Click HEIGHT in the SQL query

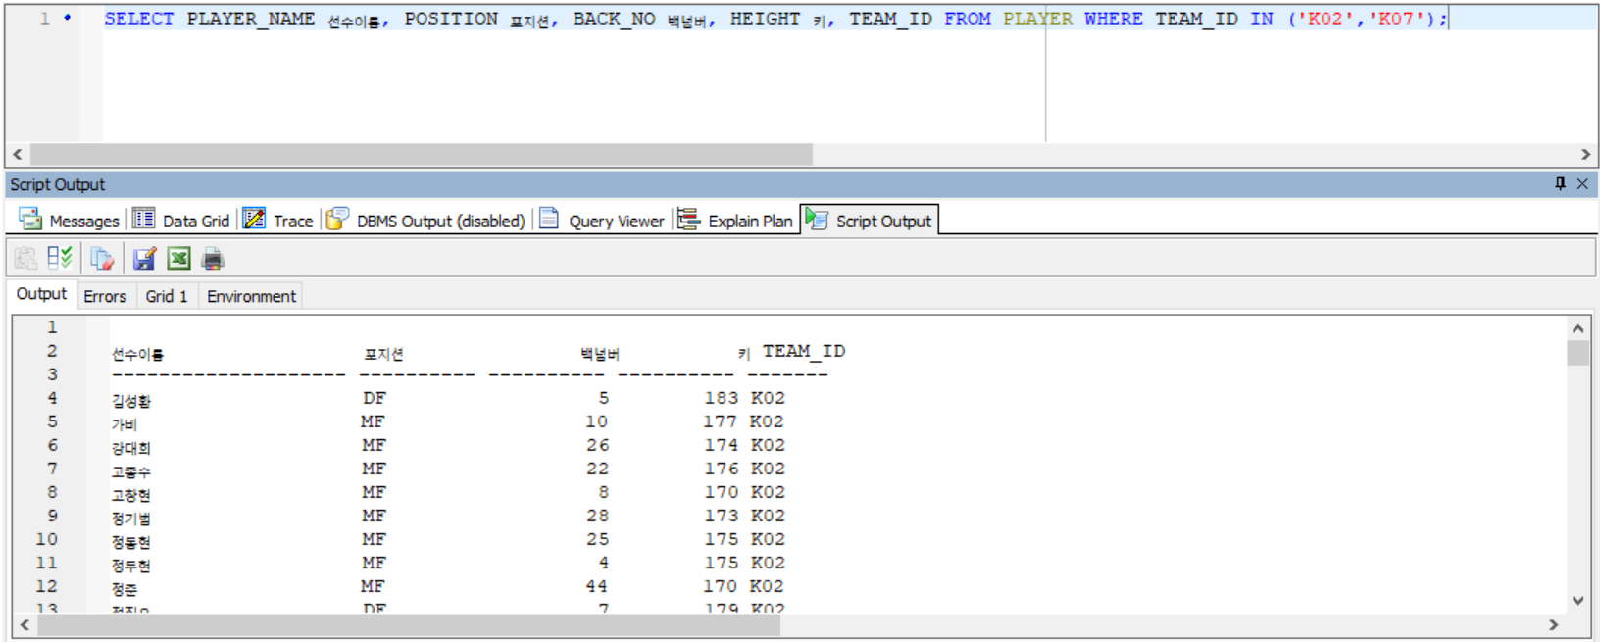[x=765, y=19]
